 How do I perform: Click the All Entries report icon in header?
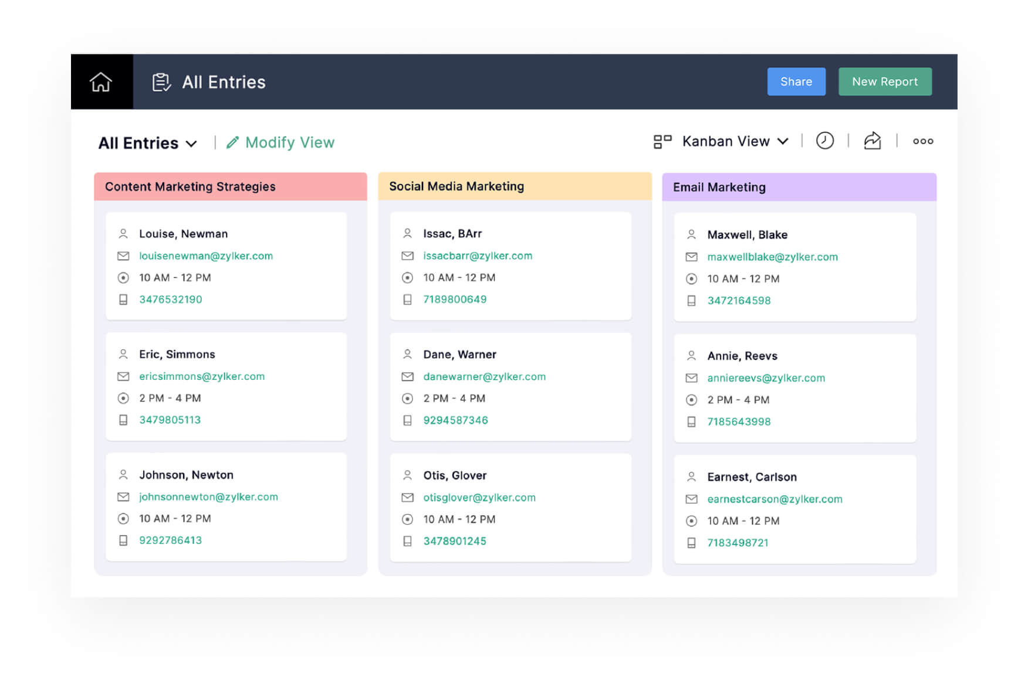161,82
